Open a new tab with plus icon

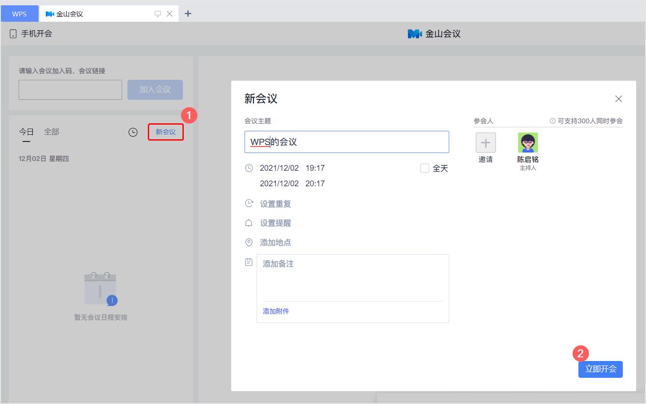click(188, 14)
